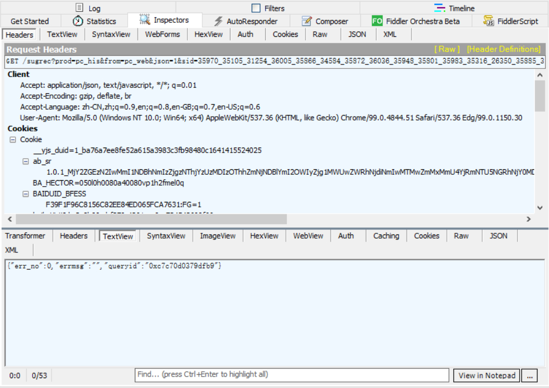Open the Caching tab
Image resolution: width=549 pixels, height=388 pixels.
point(386,236)
